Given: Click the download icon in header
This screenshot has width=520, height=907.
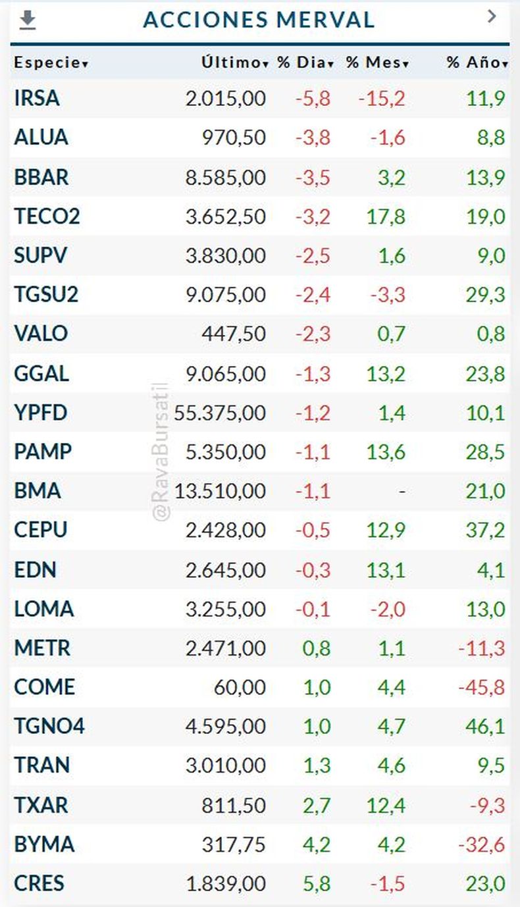Looking at the screenshot, I should [x=27, y=20].
